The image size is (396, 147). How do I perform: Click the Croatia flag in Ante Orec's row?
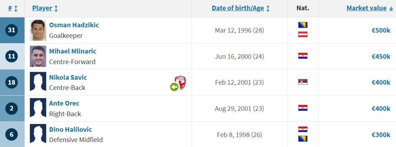303,108
